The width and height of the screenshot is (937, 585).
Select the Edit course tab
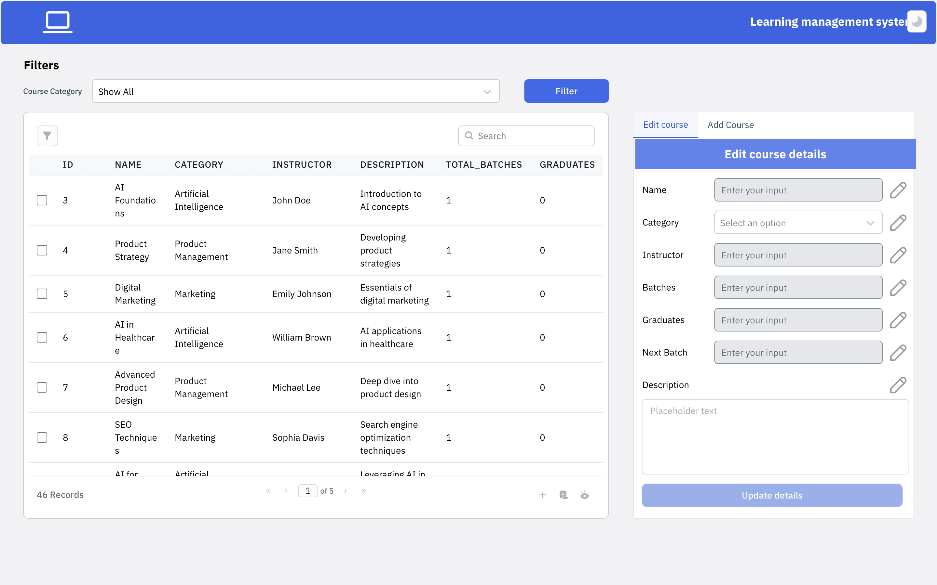pos(665,125)
